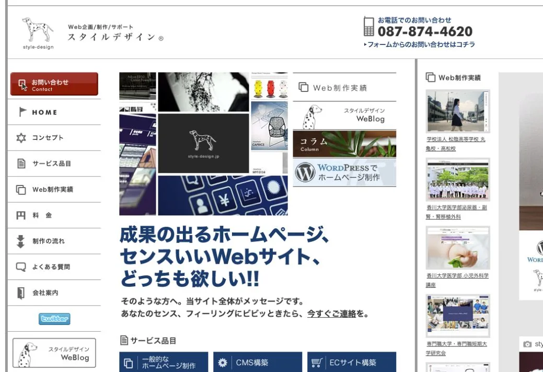Click the WordPress logo icon in banner
This screenshot has width=543, height=372.
click(x=305, y=172)
